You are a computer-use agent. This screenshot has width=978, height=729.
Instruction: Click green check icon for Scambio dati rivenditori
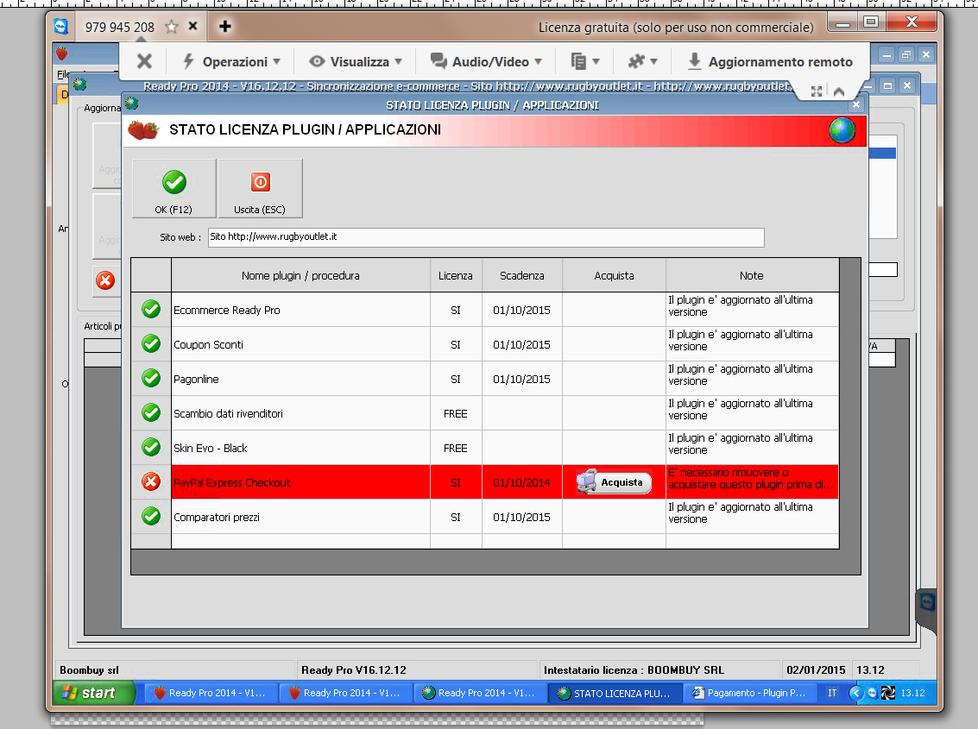point(151,413)
